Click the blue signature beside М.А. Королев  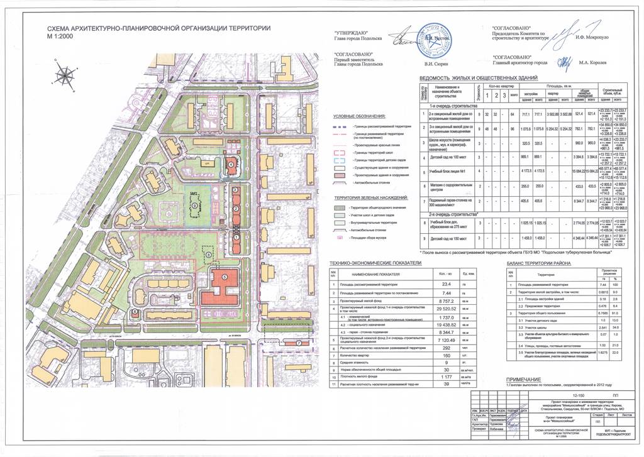pos(565,62)
